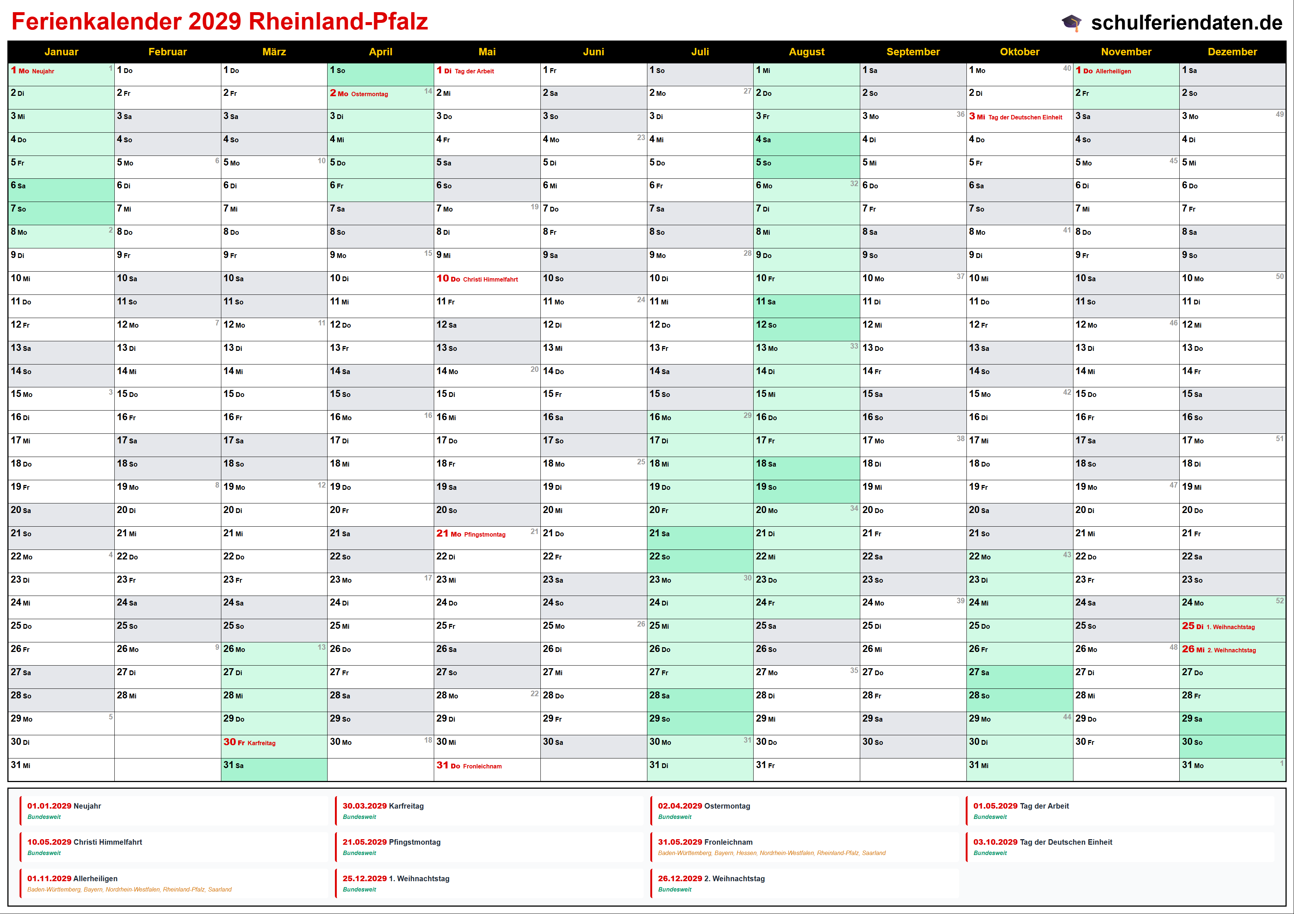Select the Januar month header
This screenshot has height=914, width=1294.
click(x=61, y=52)
